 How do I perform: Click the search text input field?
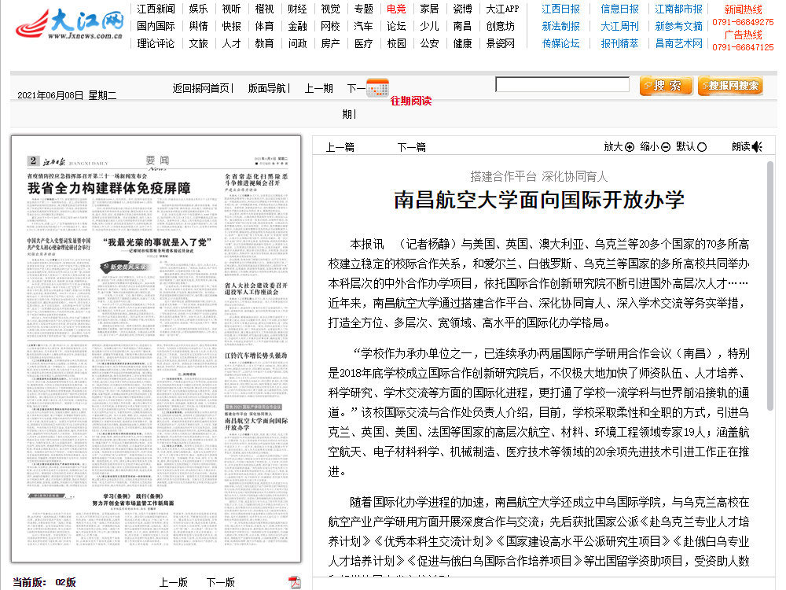[562, 84]
